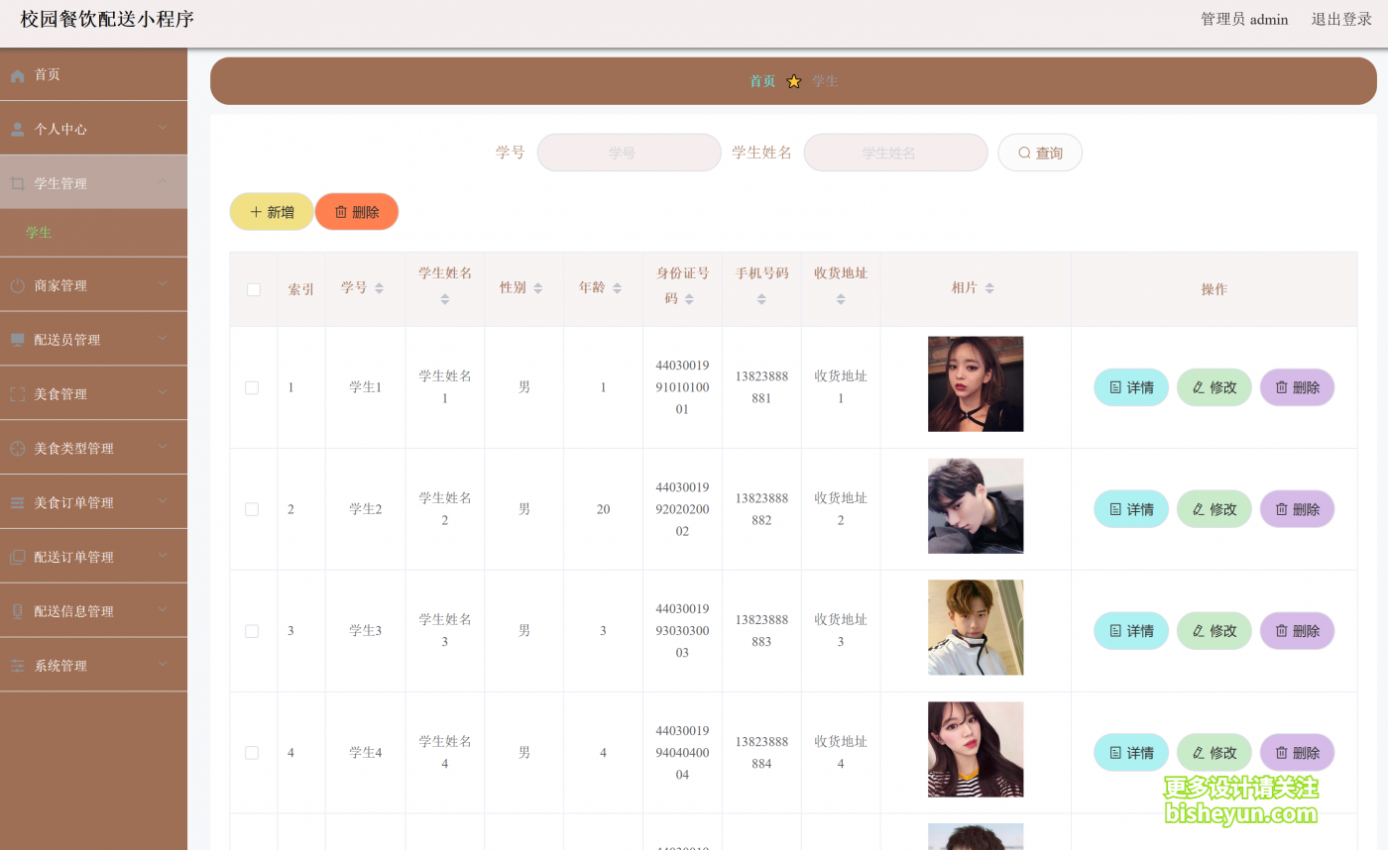Click phone number 13823888882 cell

761,509
